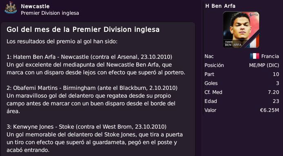Image resolution: width=283 pixels, height=156 pixels.
Task: Click the Valor figure €6.25M
Action: point(270,110)
